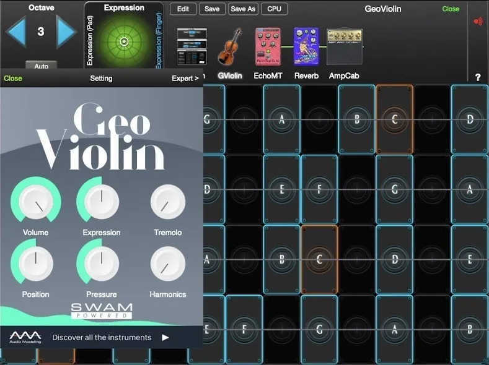Click the Audio Modeling logo
The height and width of the screenshot is (365, 489).
pos(25,337)
